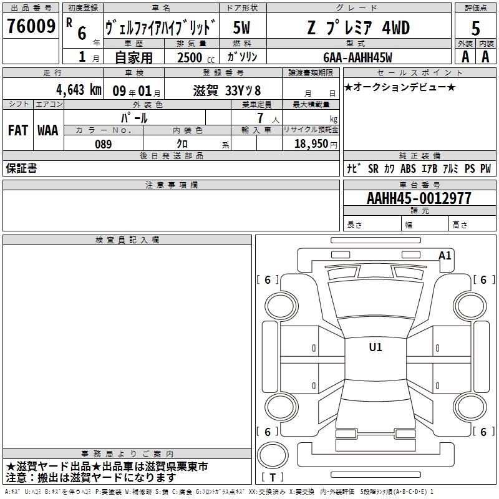
Task: Click the displacement value 2500 cc
Action: pos(196,57)
